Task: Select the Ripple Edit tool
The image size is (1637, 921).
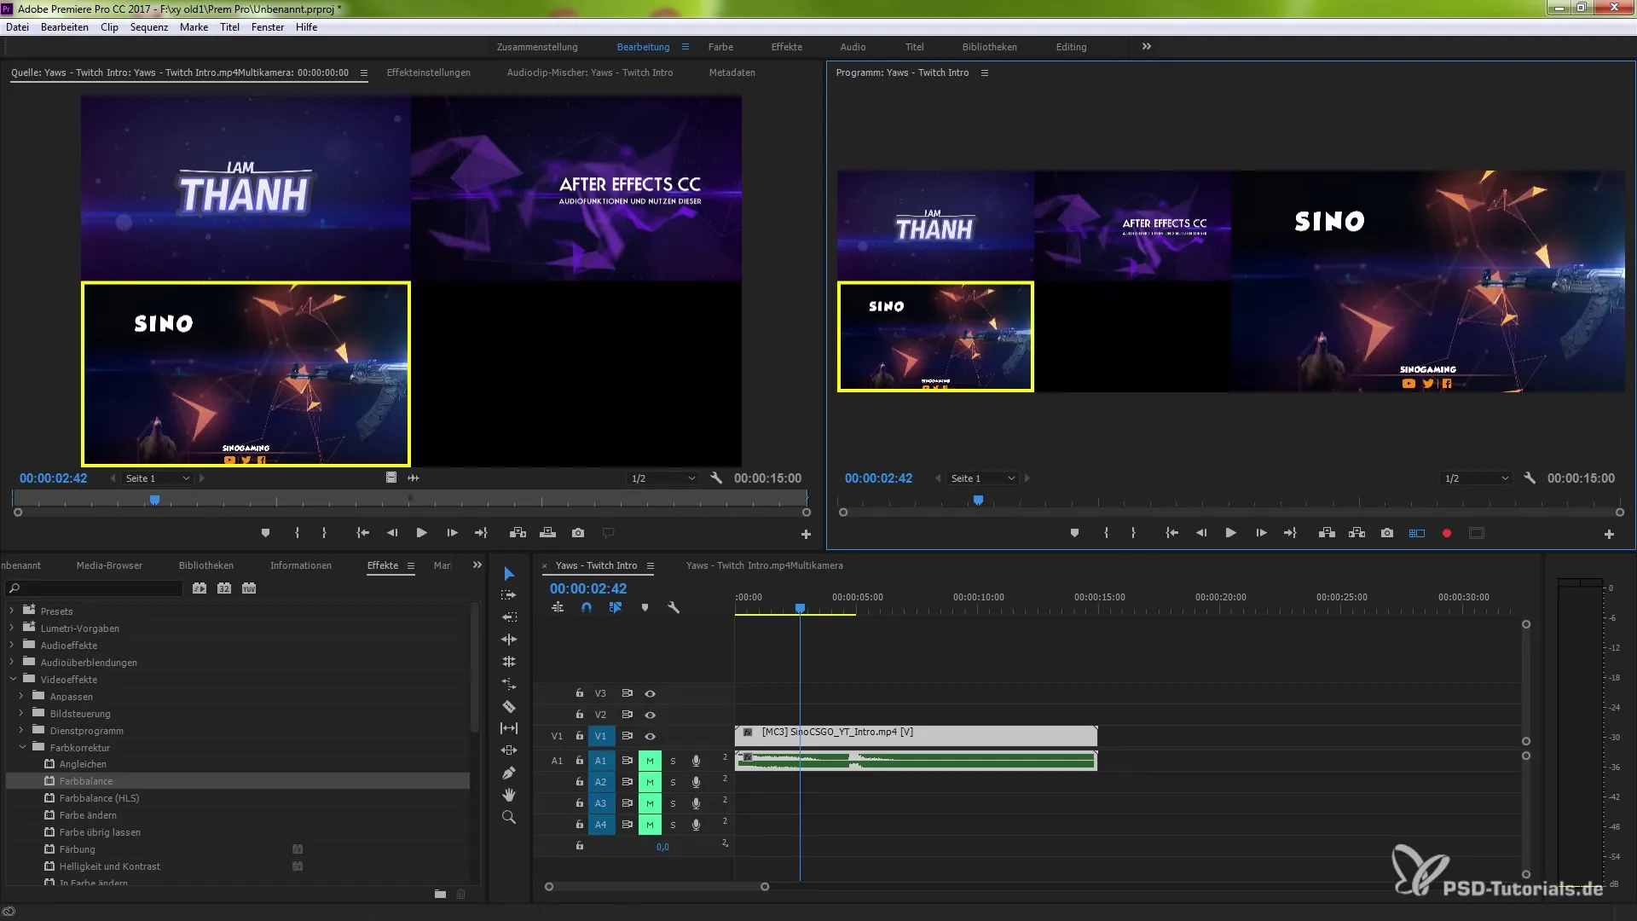Action: pyautogui.click(x=509, y=617)
